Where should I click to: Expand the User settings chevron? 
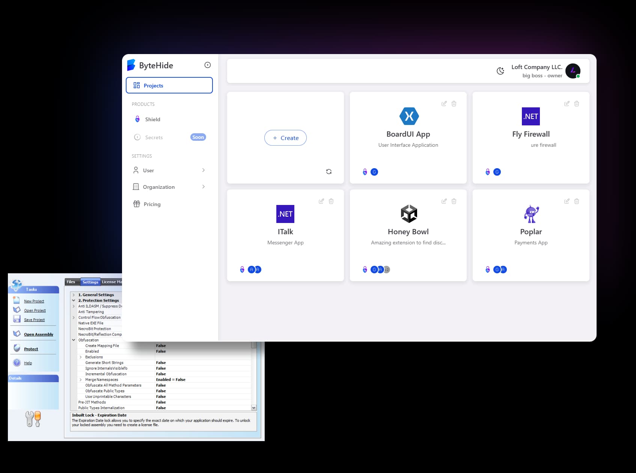[x=203, y=170]
